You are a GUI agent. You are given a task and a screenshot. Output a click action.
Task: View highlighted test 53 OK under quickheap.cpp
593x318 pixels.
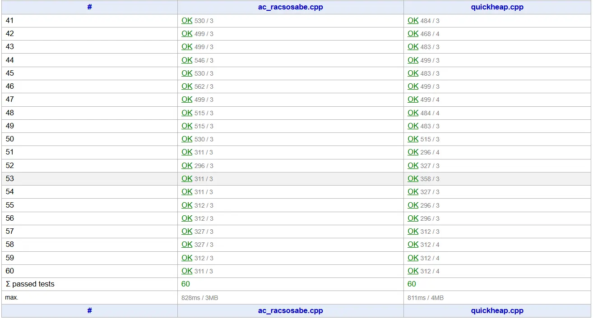(413, 178)
